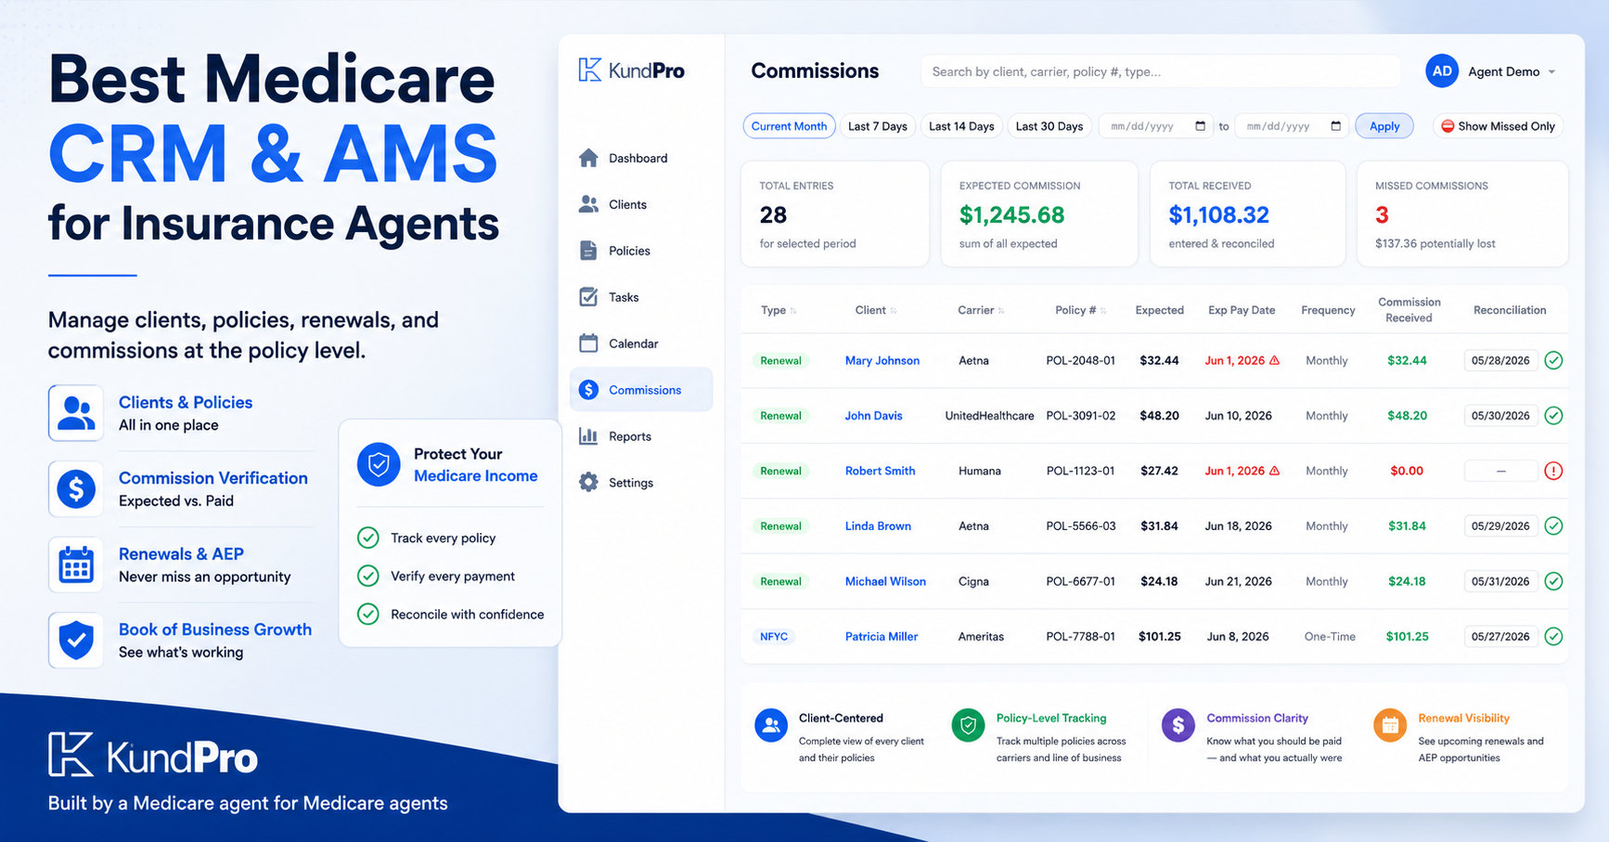Click the $0.00 commission received value
Image resolution: width=1609 pixels, height=842 pixels.
click(1407, 471)
